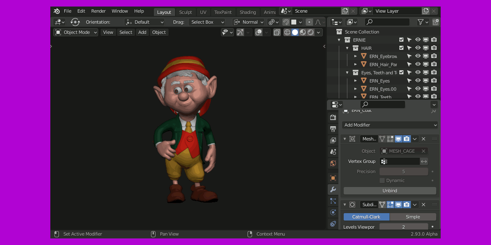The height and width of the screenshot is (245, 491).
Task: Toggle Mesh Deform modifier render camera
Action: [x=406, y=139]
